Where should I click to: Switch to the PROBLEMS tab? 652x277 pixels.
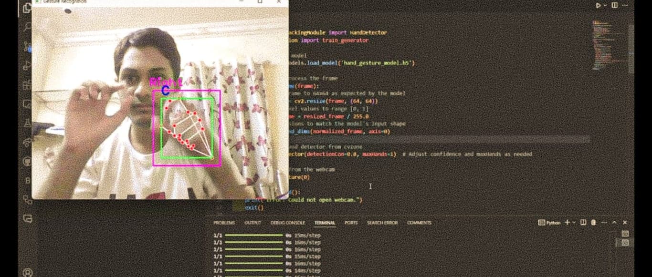click(225, 223)
